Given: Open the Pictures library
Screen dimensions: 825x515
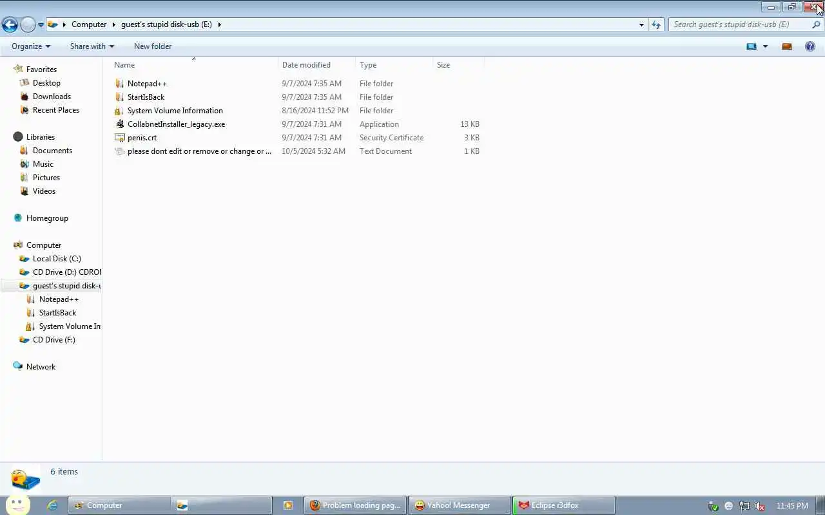Looking at the screenshot, I should [x=46, y=178].
